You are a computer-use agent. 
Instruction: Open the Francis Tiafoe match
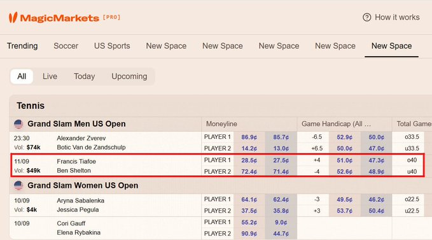76,162
